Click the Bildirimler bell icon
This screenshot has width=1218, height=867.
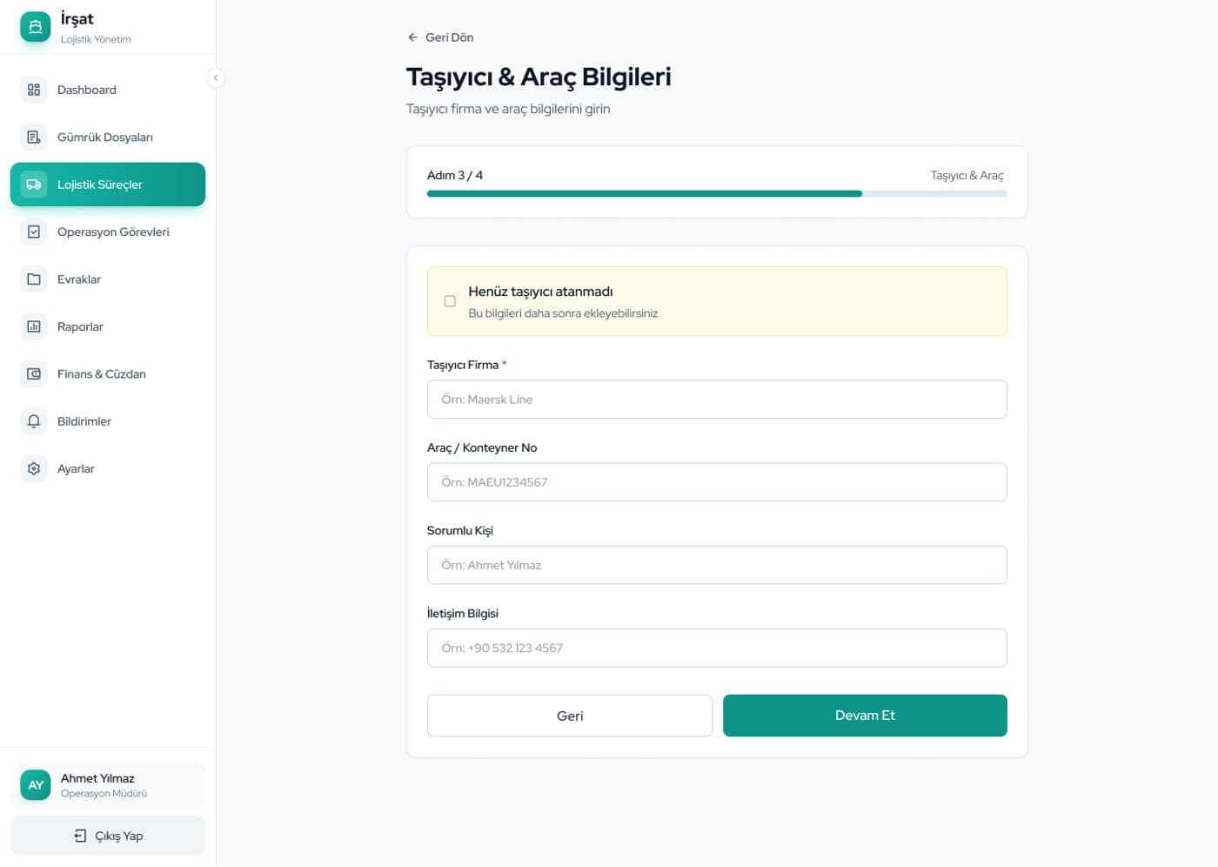[x=34, y=421]
